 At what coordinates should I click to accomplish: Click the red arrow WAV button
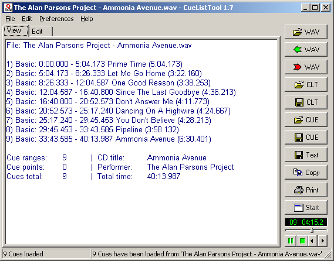(306, 67)
